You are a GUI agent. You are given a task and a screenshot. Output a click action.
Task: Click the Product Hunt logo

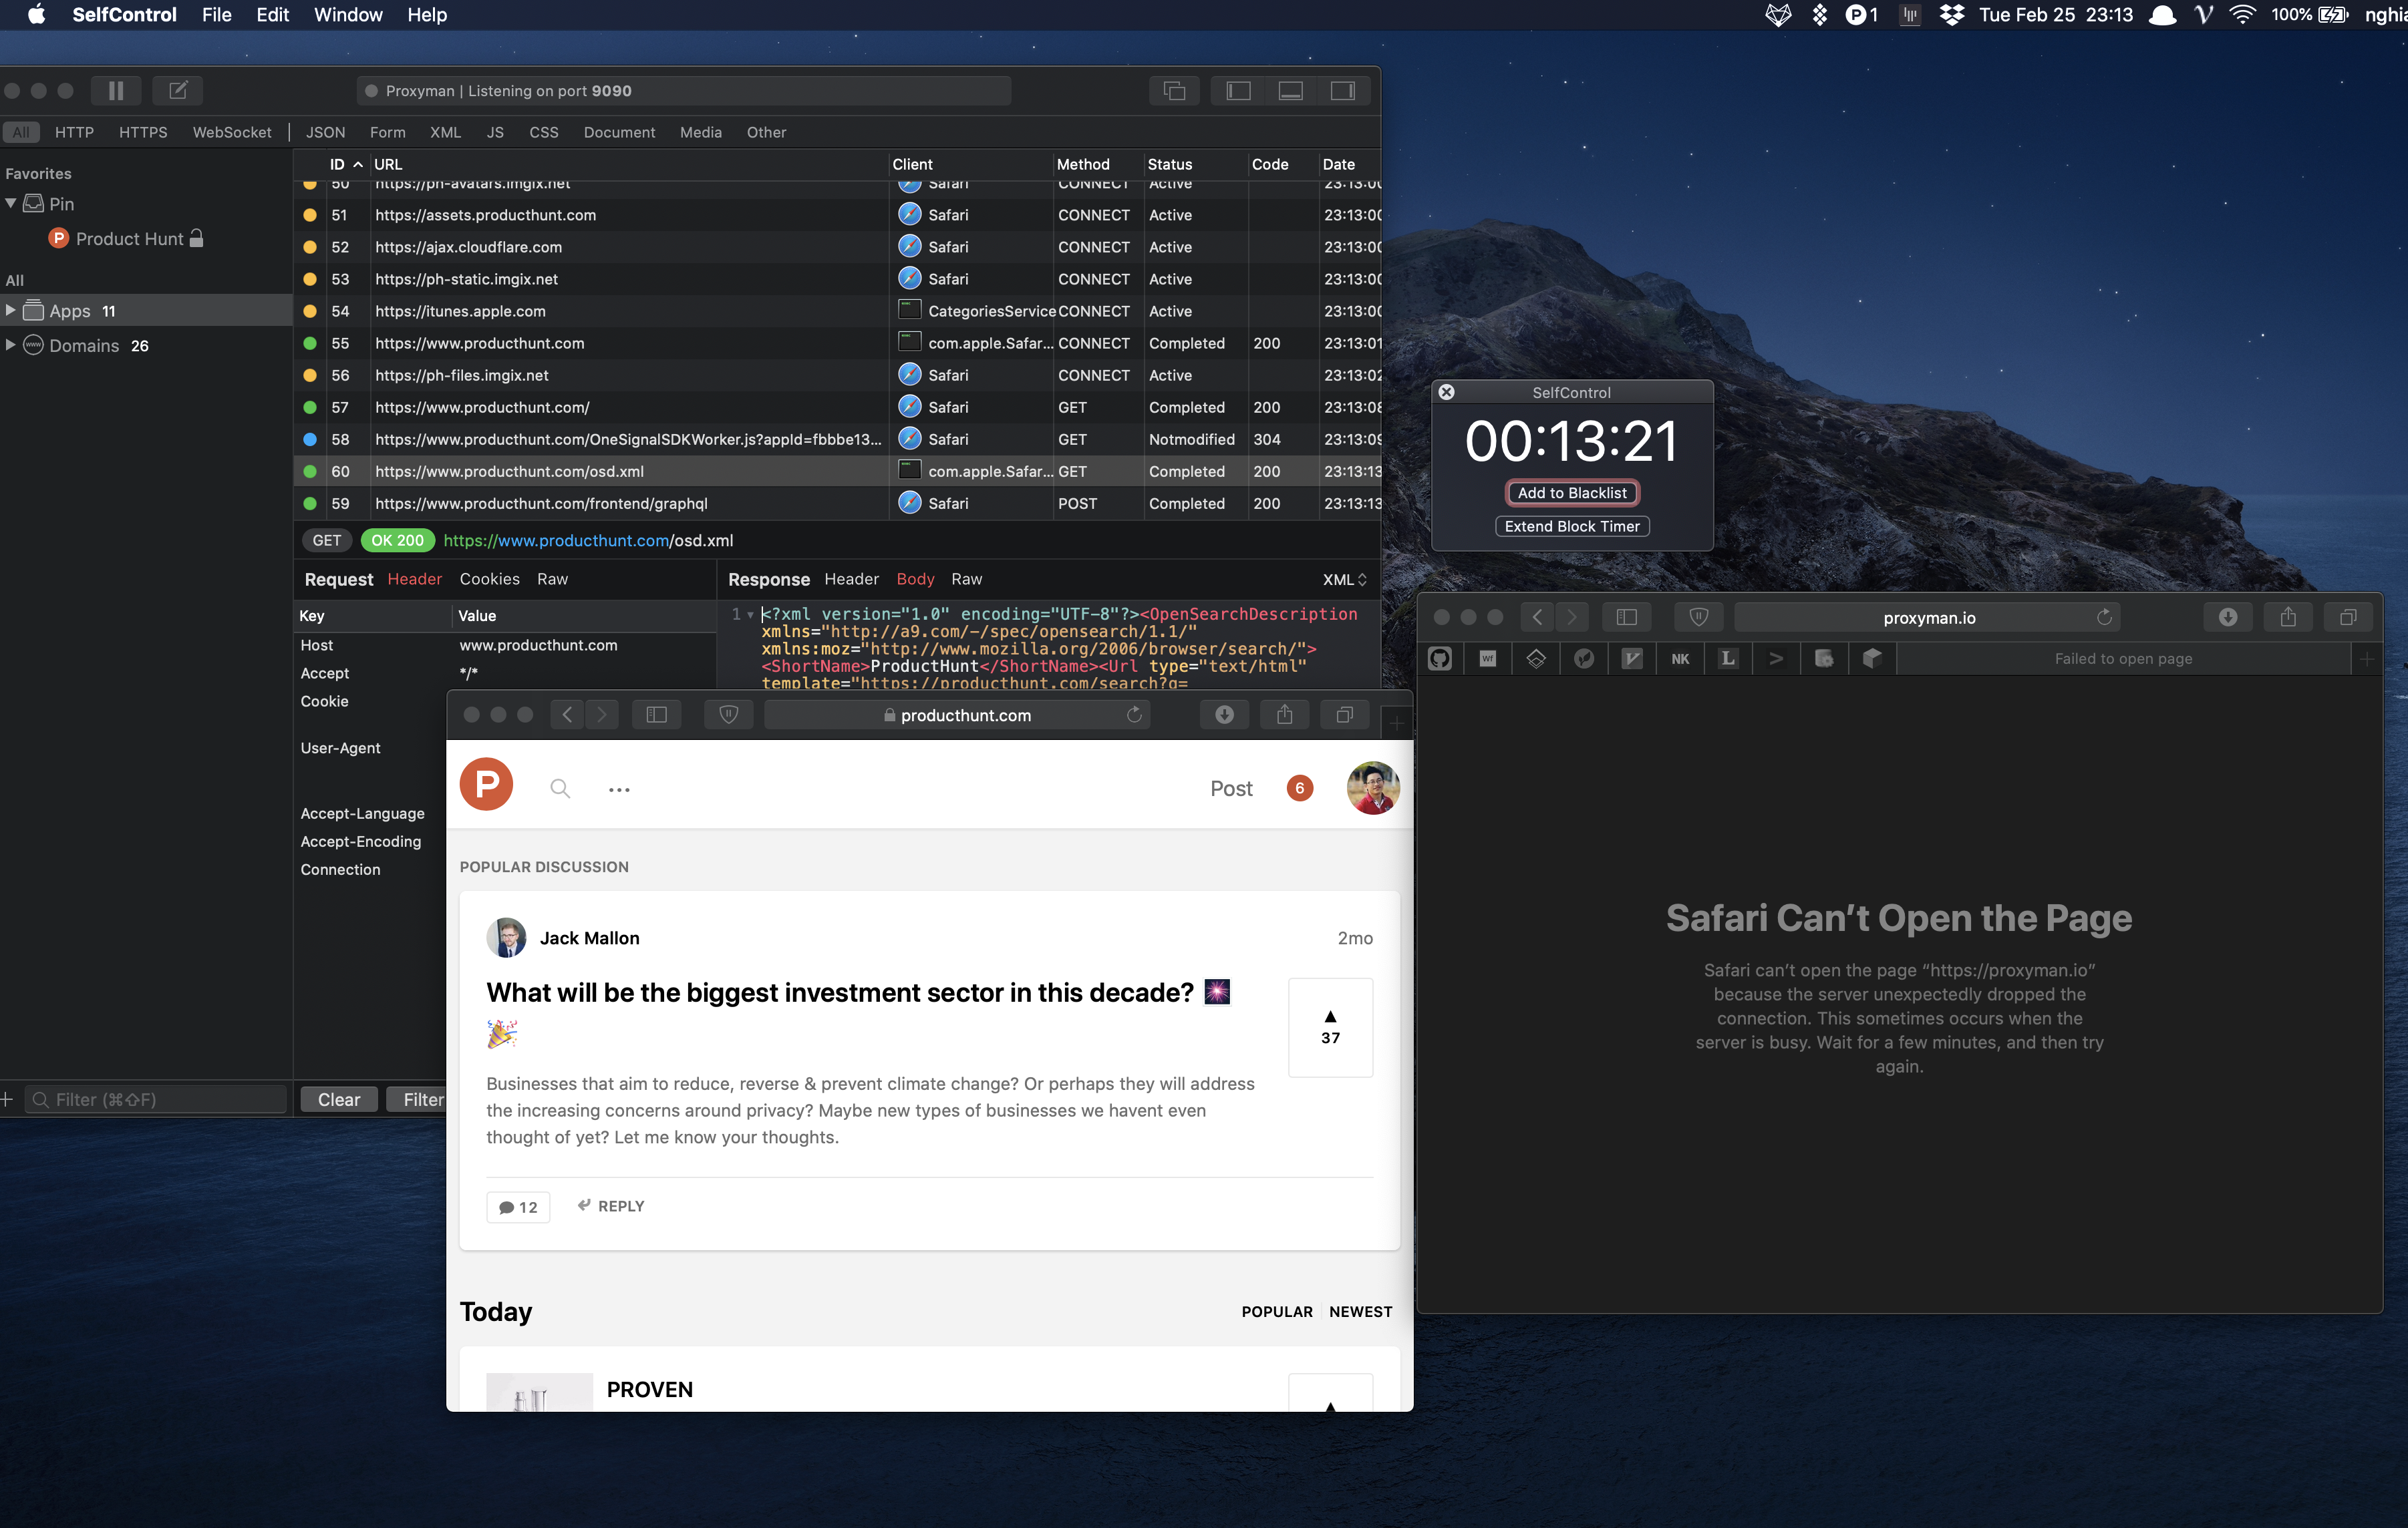click(486, 785)
